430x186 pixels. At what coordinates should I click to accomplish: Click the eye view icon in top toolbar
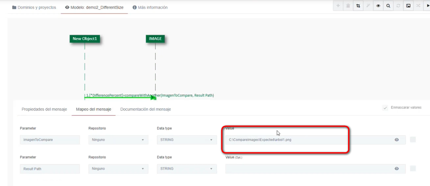click(378, 6)
